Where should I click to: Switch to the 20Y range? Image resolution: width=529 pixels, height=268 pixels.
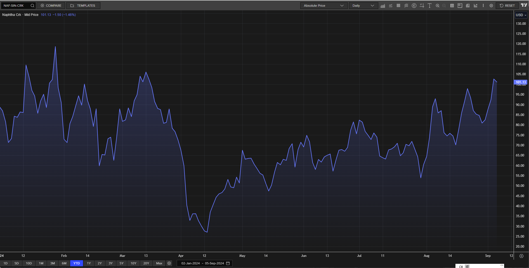(x=146, y=263)
